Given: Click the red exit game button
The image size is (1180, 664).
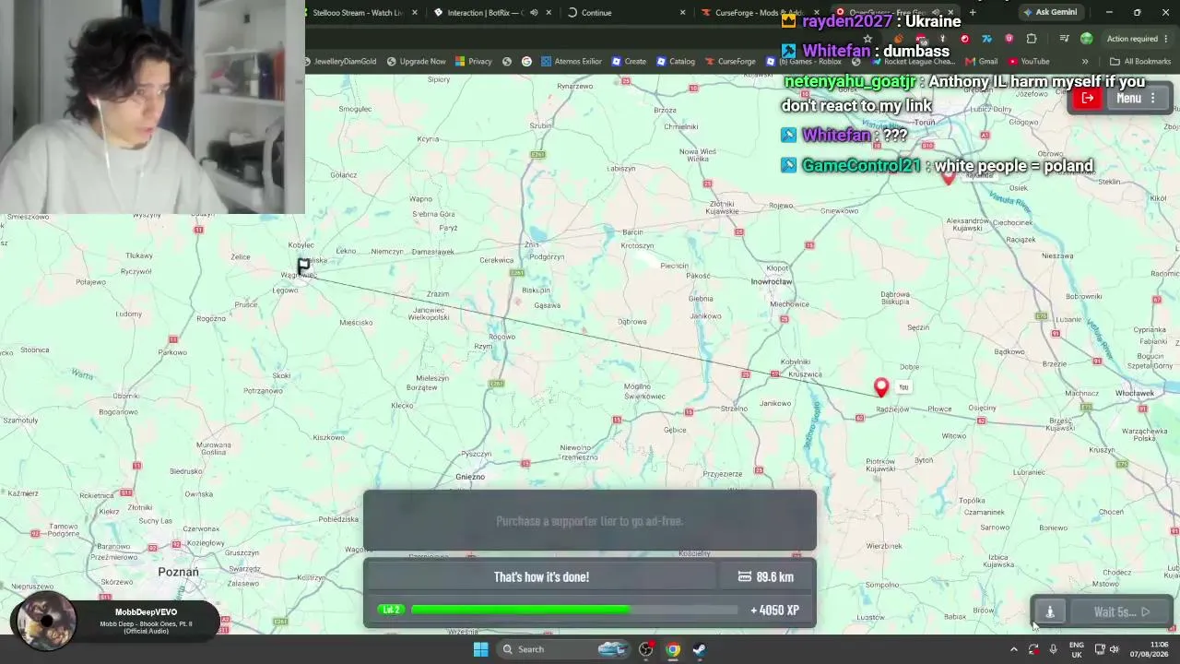Looking at the screenshot, I should [x=1088, y=99].
